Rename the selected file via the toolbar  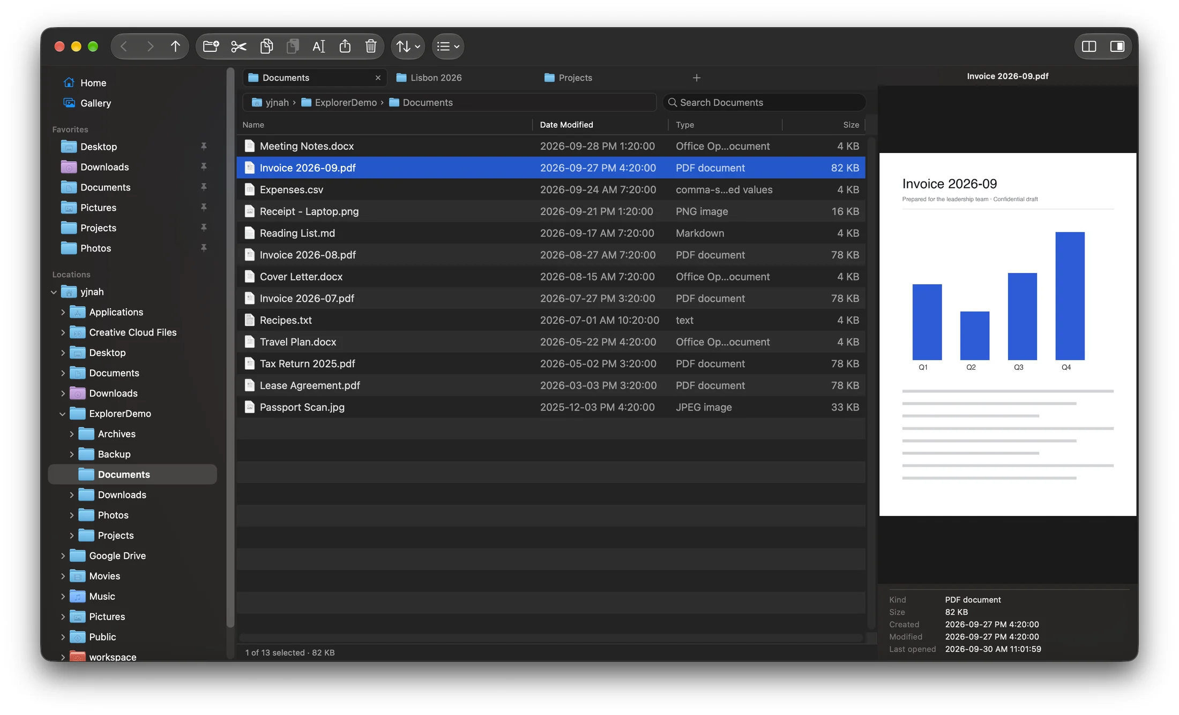(318, 47)
